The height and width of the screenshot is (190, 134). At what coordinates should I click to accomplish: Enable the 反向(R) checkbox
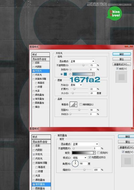98,153
